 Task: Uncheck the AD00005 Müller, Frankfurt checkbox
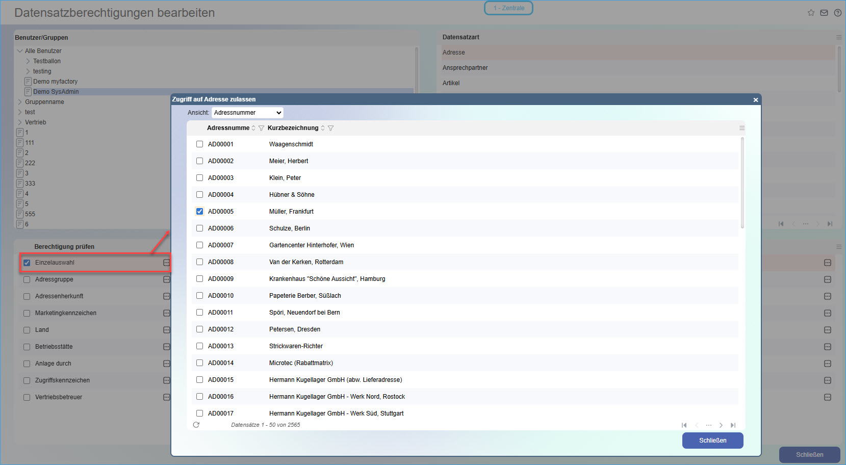point(200,212)
